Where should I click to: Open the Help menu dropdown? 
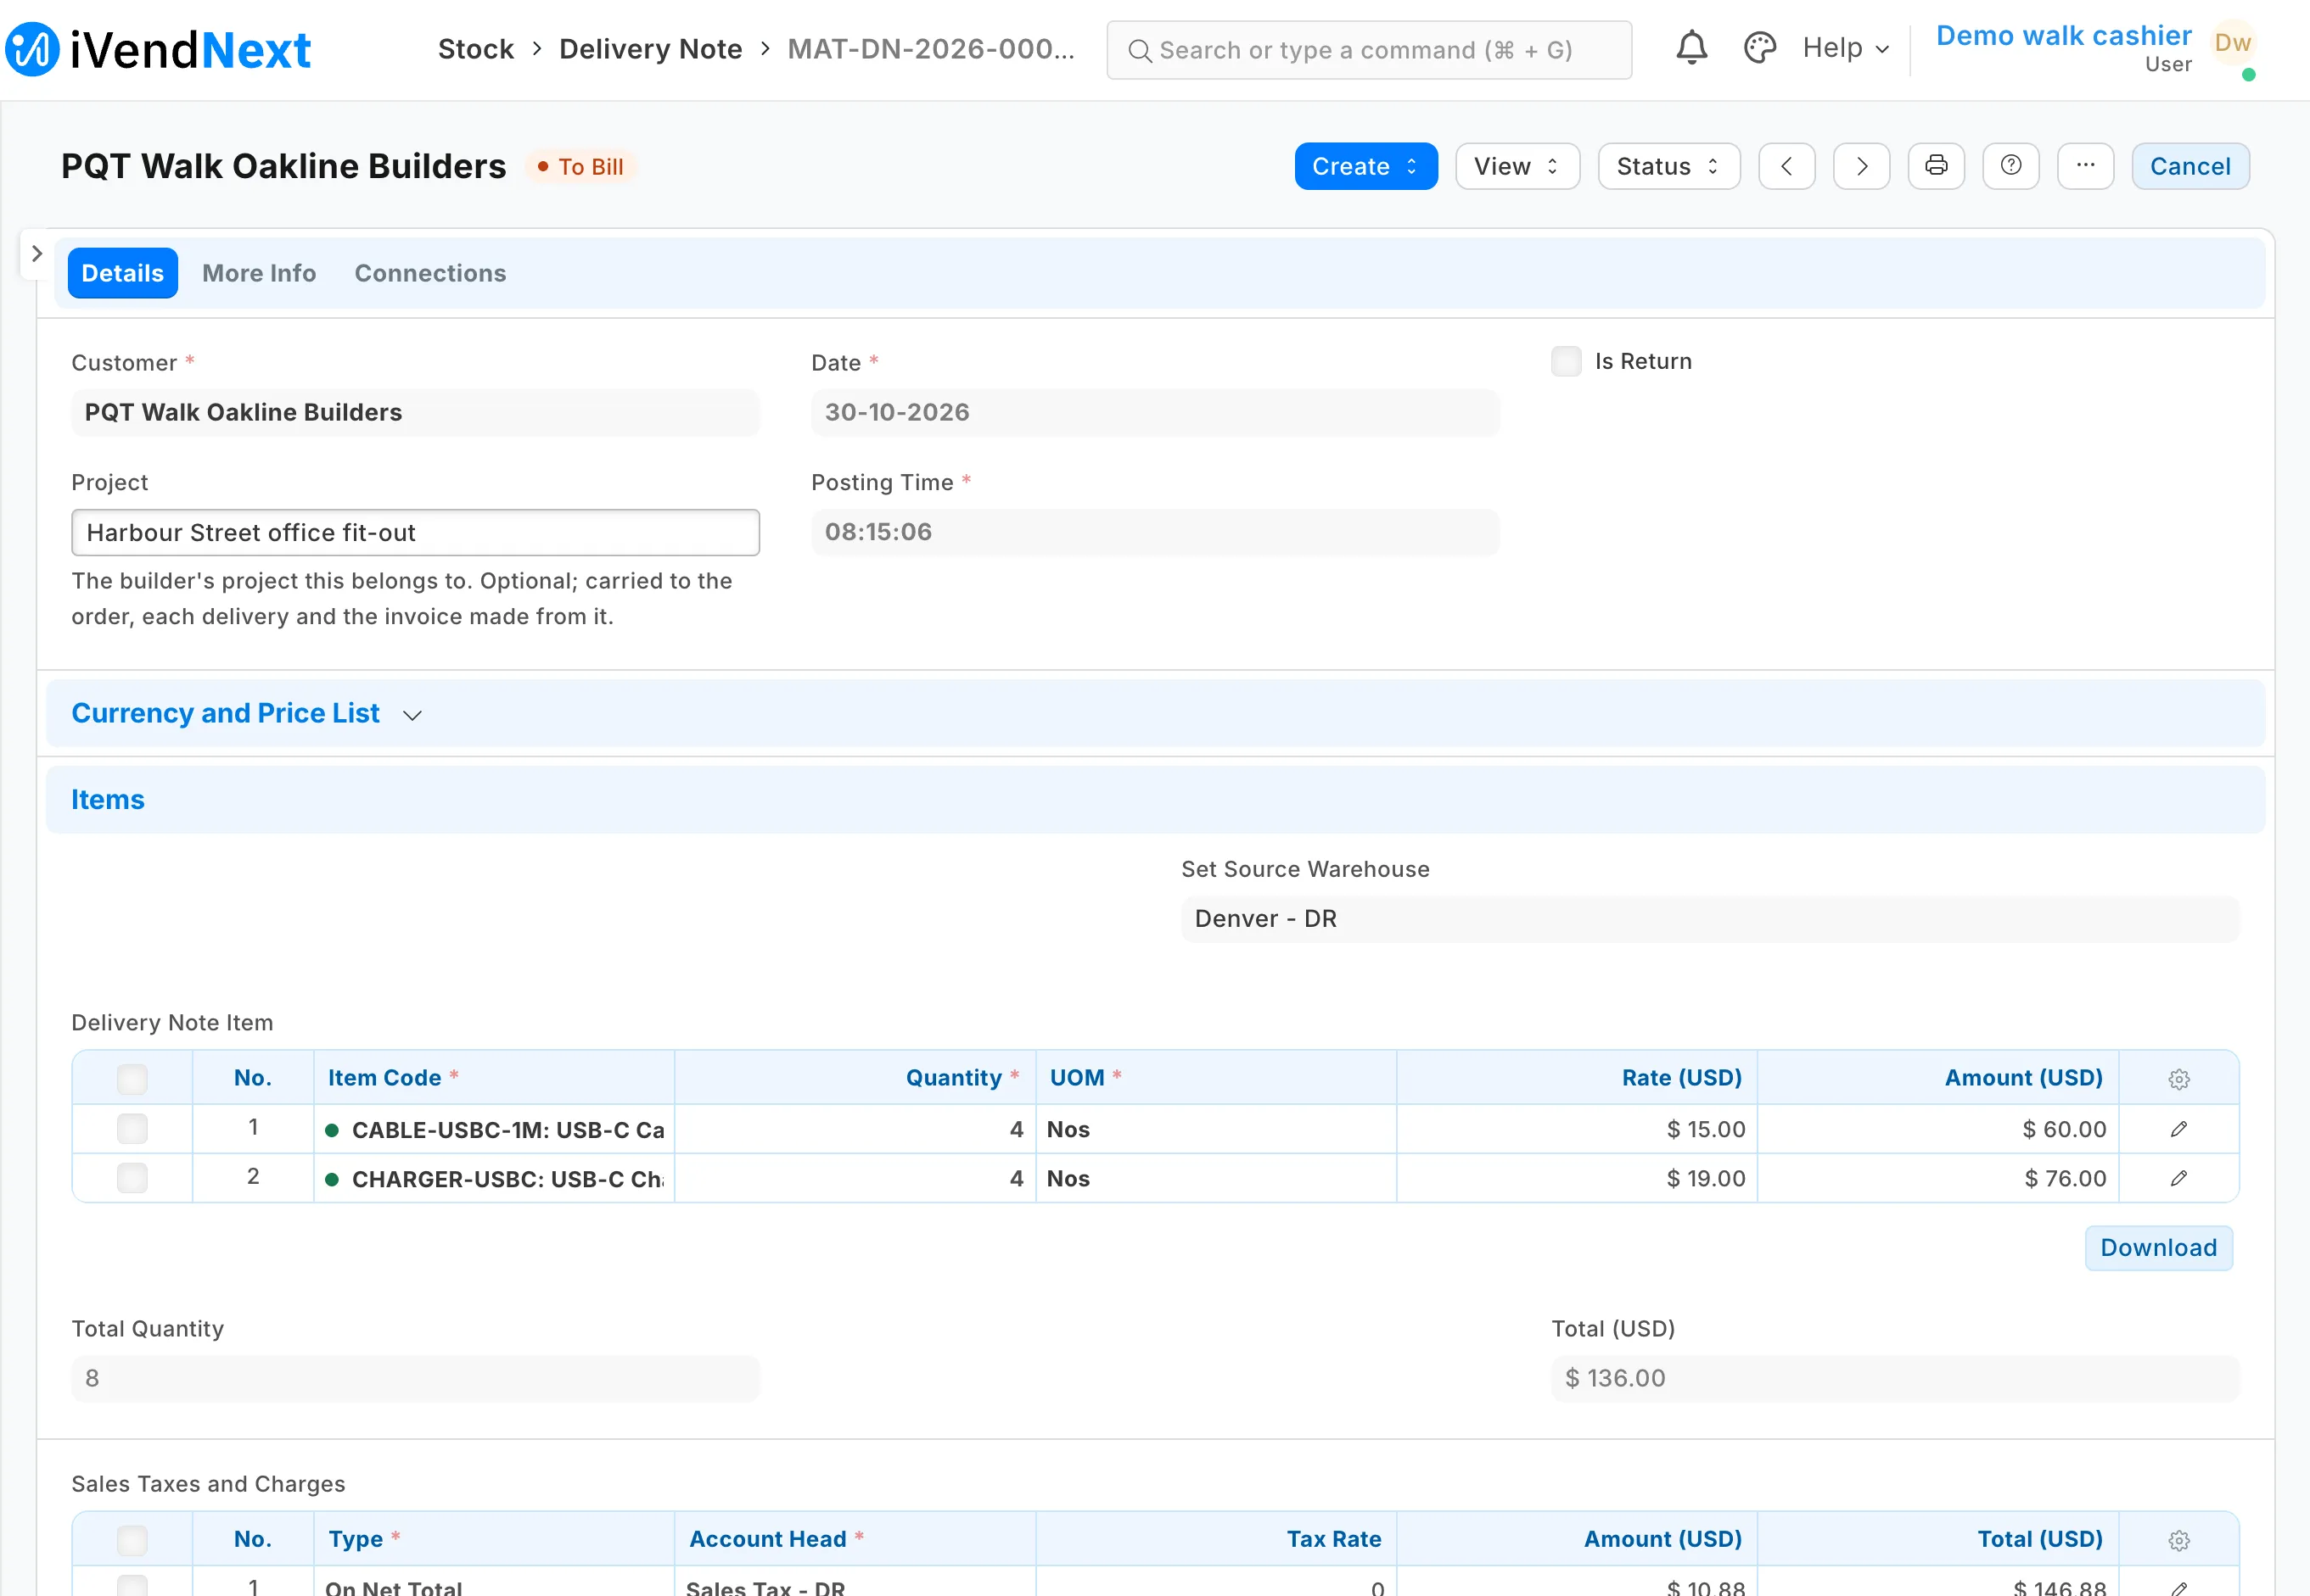1846,48
